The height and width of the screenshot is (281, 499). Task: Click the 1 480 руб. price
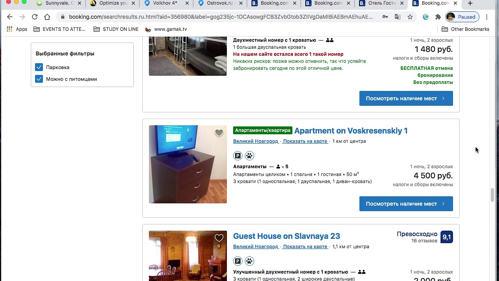[434, 49]
